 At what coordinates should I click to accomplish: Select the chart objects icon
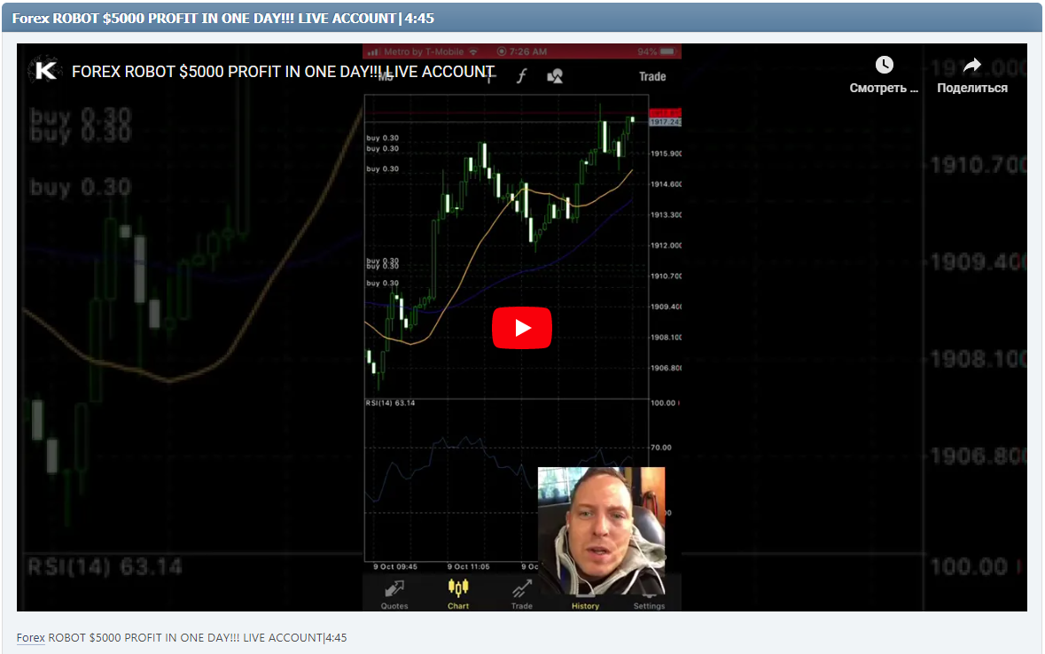[x=555, y=76]
